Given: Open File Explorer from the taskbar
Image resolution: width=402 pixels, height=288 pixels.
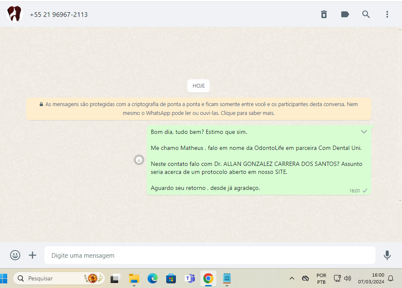Looking at the screenshot, I should 134,278.
